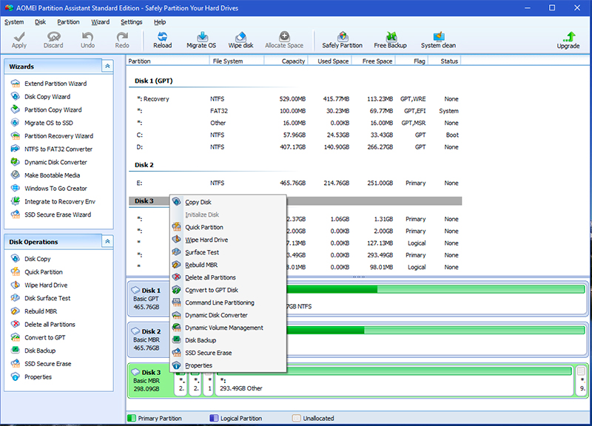Select Surface Test in context menu
Screen dimensions: 592x426
pyautogui.click(x=228, y=252)
